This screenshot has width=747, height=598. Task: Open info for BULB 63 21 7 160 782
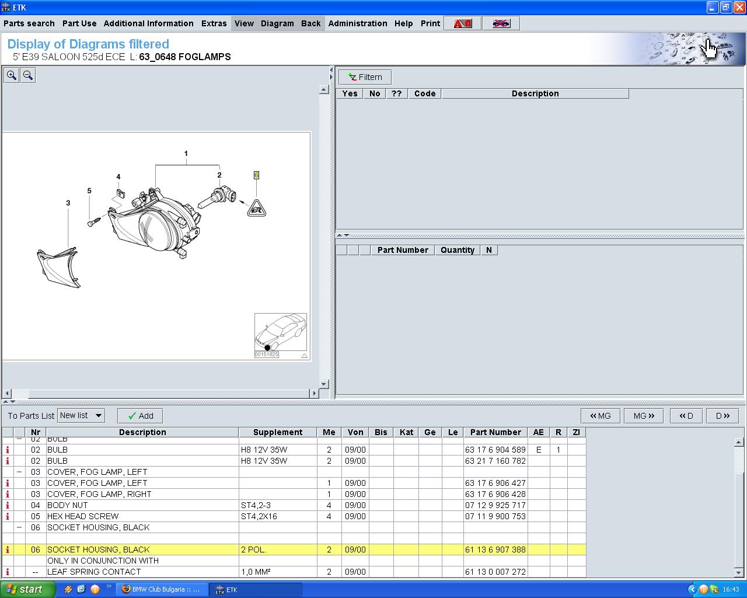point(8,461)
